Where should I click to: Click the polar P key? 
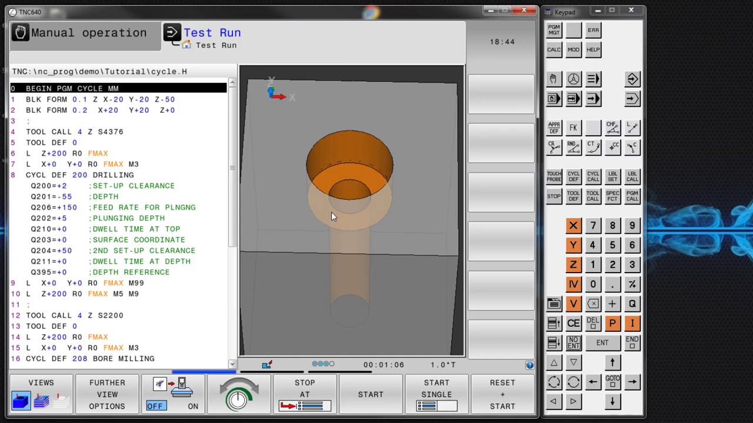point(612,324)
